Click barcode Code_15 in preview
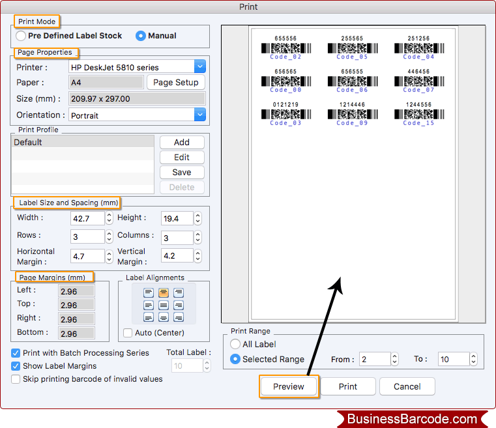 (x=418, y=114)
